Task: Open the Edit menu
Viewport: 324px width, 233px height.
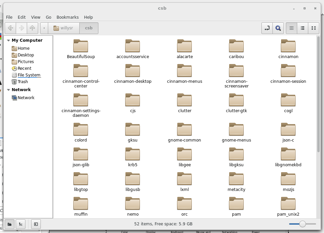Action: click(22, 17)
